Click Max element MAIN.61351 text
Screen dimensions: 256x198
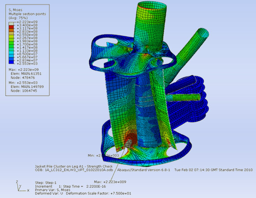[x=26, y=74]
